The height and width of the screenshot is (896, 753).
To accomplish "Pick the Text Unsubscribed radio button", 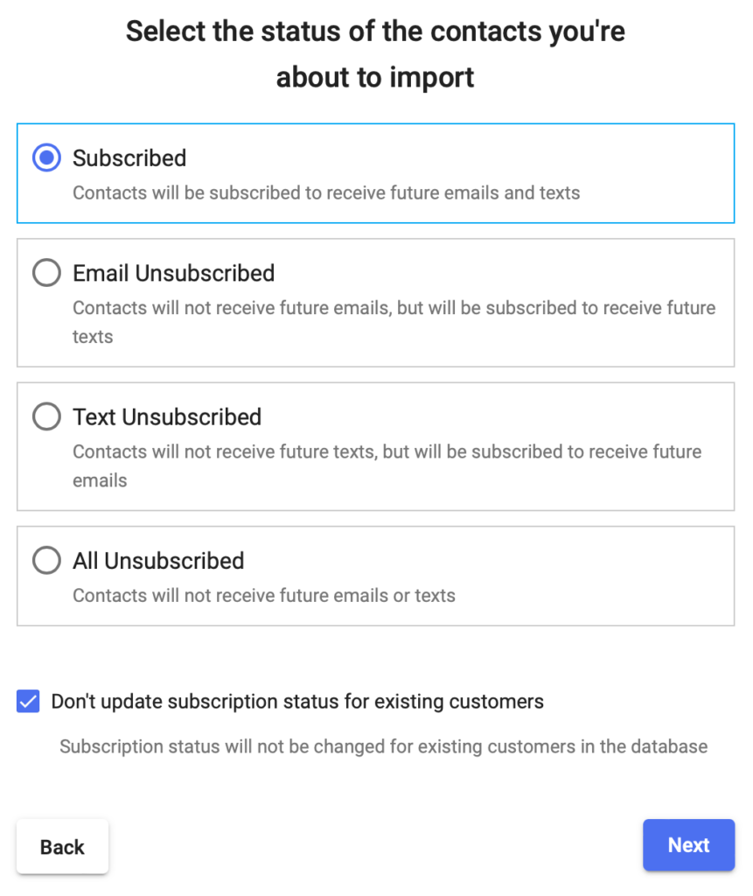I will 46,416.
